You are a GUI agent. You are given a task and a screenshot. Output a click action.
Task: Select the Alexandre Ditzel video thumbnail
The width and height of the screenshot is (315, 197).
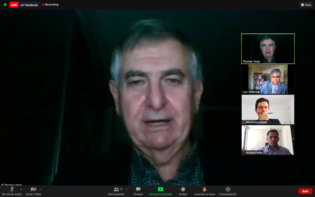point(268,110)
